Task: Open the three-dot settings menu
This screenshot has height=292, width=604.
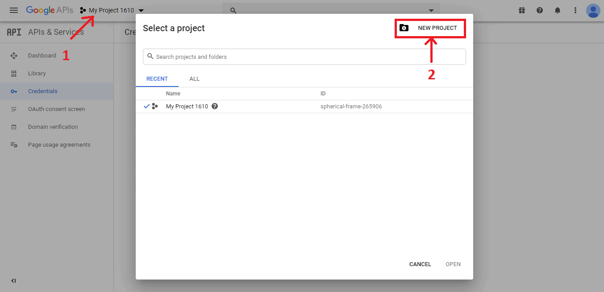Action: [x=575, y=10]
